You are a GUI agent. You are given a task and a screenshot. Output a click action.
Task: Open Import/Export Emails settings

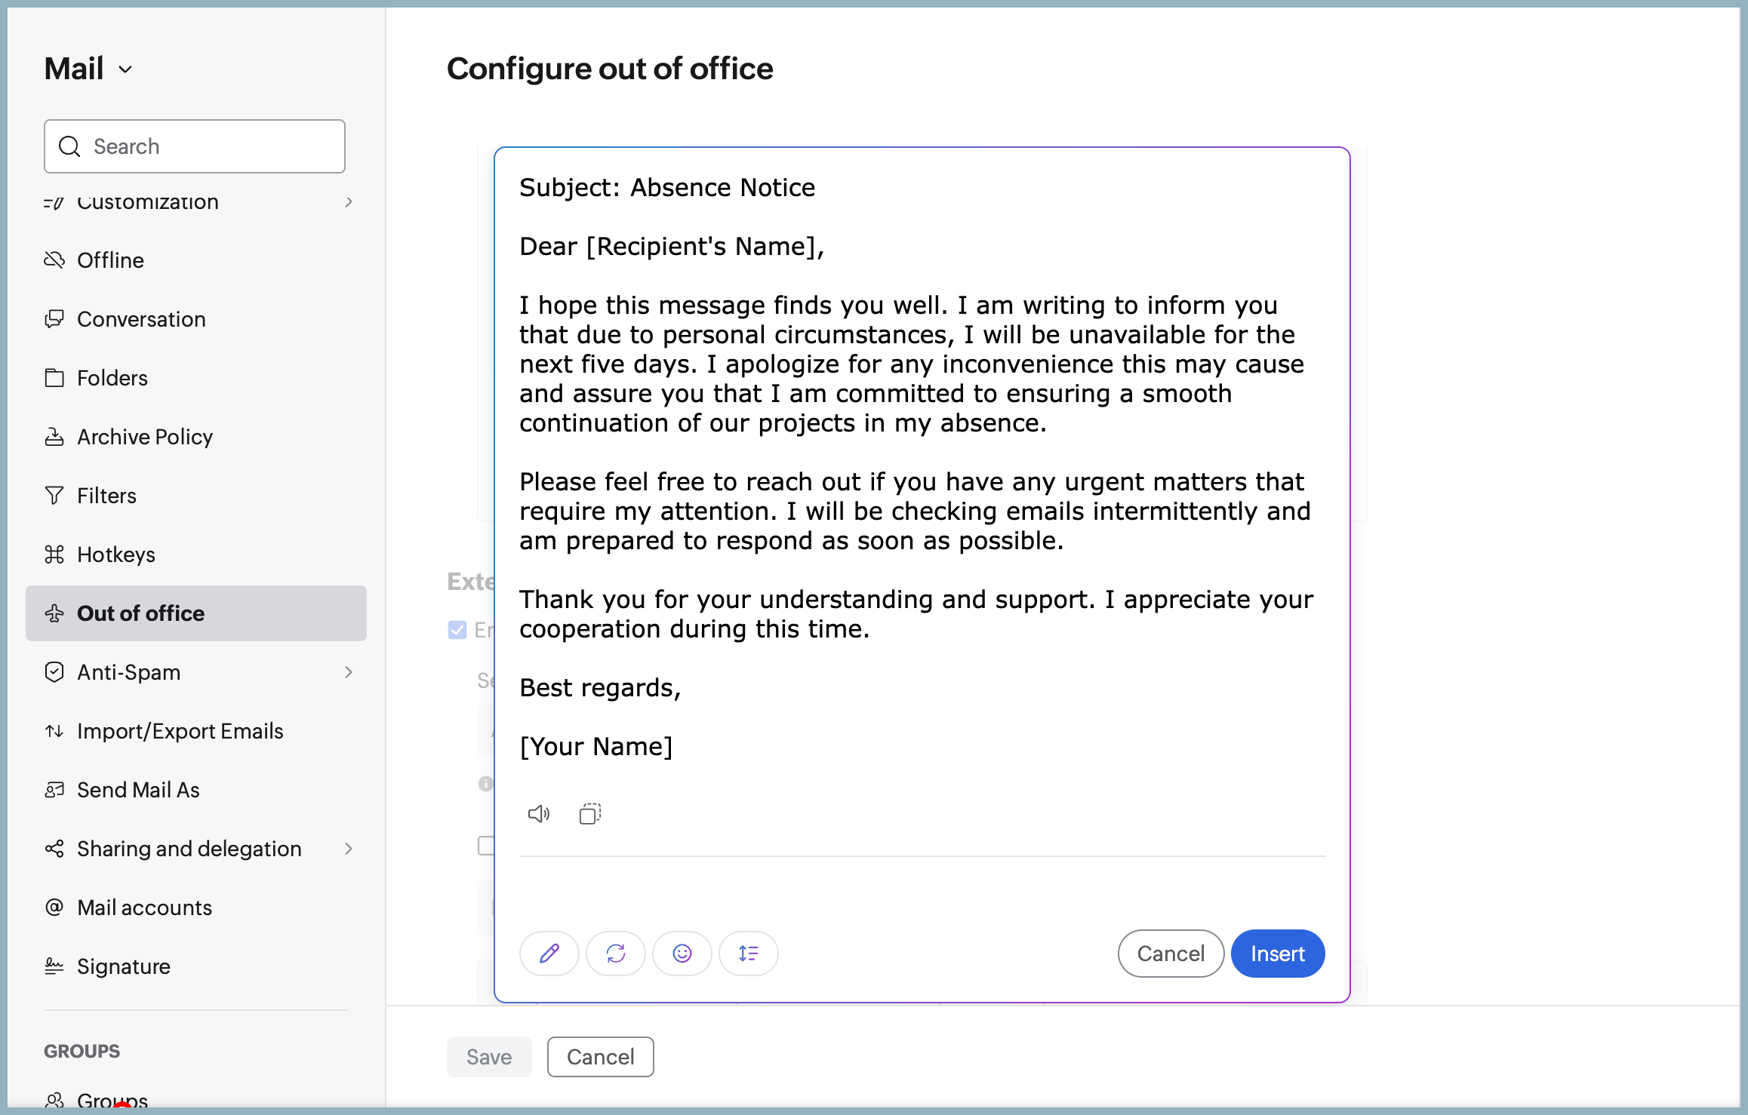[x=196, y=731]
